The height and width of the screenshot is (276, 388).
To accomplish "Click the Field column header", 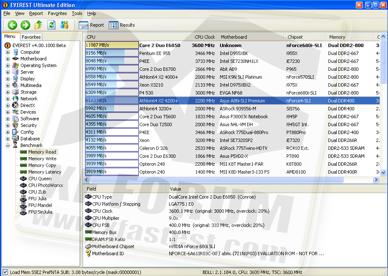I will (125, 189).
